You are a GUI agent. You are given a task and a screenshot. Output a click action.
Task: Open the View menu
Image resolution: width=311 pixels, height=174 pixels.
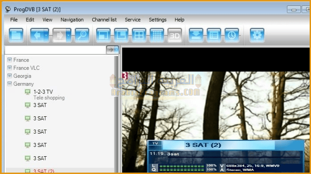pos(47,20)
